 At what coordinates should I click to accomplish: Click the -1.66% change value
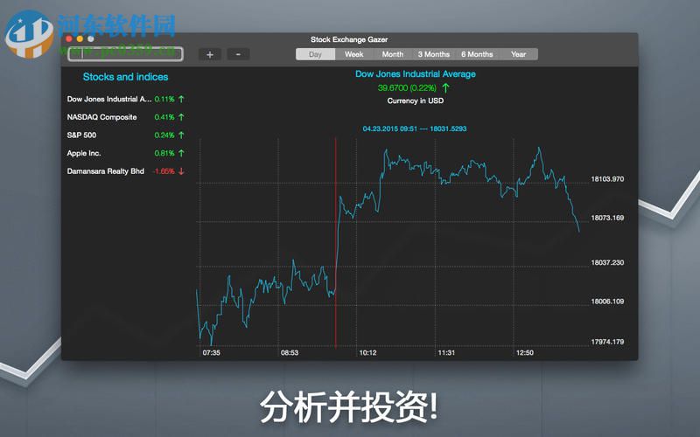pos(164,171)
